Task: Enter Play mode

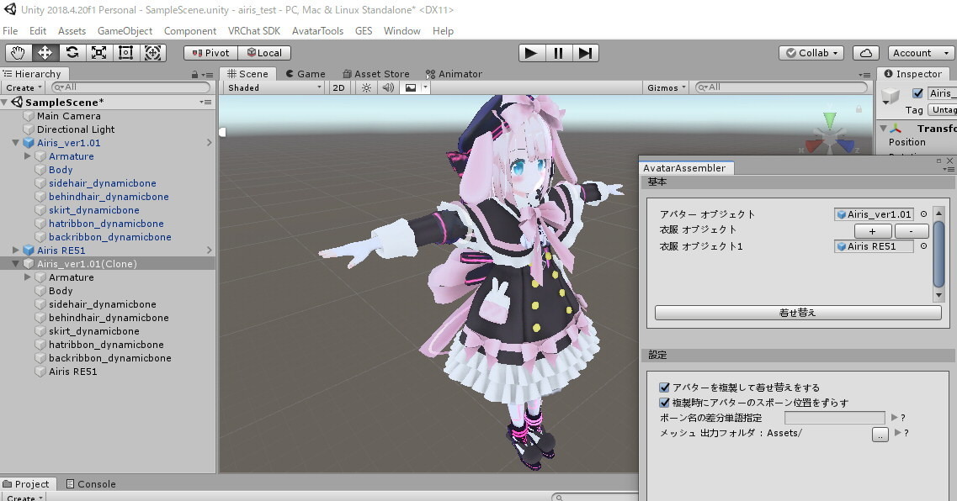Action: [x=530, y=53]
